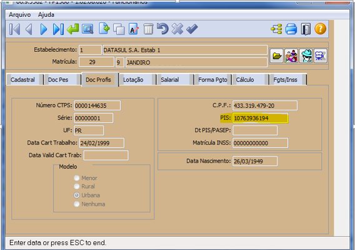355x250 pixels.
Task: Click the Matrícula field showing 29
Action: pyautogui.click(x=96, y=62)
